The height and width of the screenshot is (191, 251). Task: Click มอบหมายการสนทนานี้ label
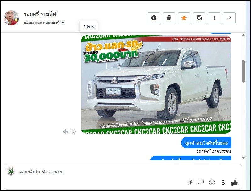(x=42, y=23)
